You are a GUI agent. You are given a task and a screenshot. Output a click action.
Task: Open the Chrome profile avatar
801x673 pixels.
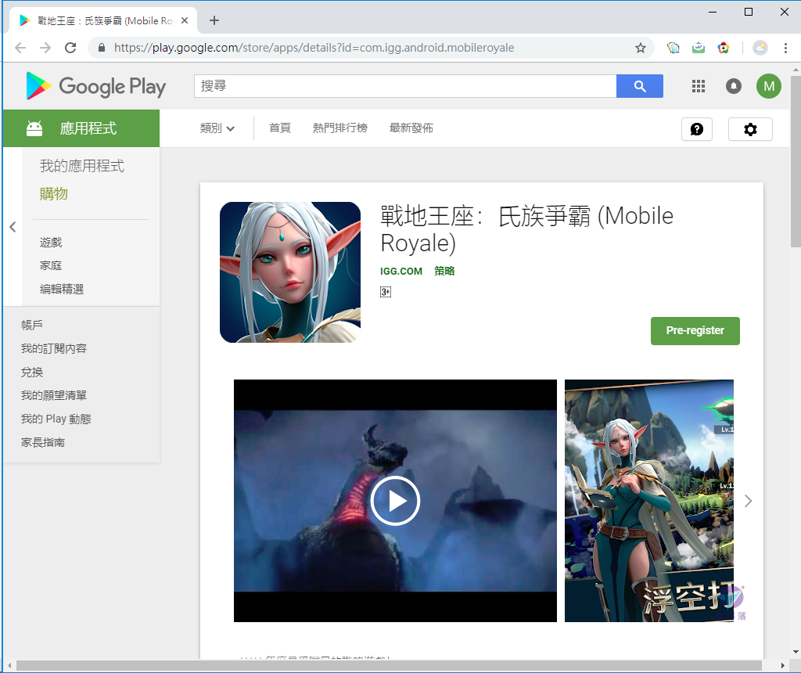coord(760,48)
